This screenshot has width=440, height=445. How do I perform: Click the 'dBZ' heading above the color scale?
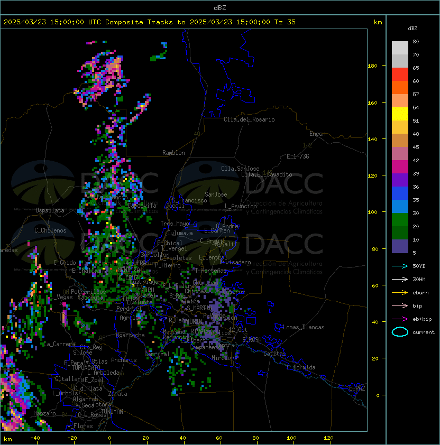tap(412, 29)
